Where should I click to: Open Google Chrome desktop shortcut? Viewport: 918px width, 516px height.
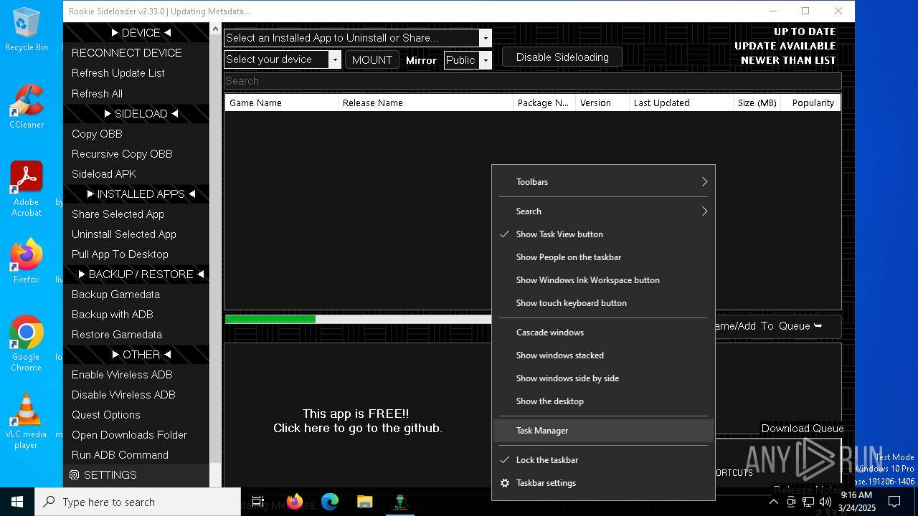(27, 344)
